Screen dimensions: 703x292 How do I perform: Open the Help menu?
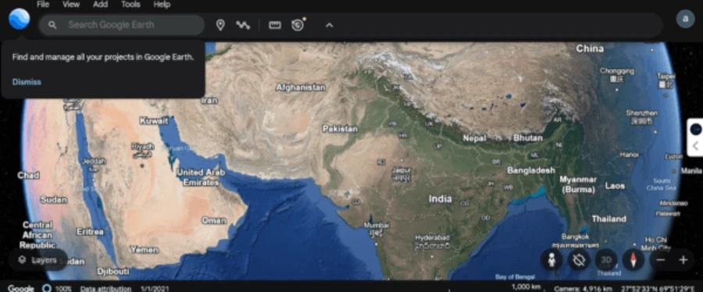[x=162, y=5]
